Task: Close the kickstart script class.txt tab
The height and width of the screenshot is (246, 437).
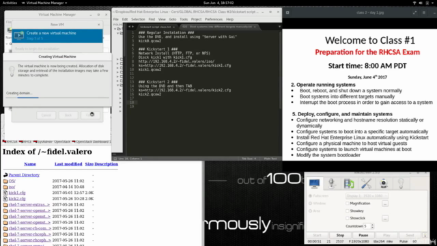Action: coord(173,27)
